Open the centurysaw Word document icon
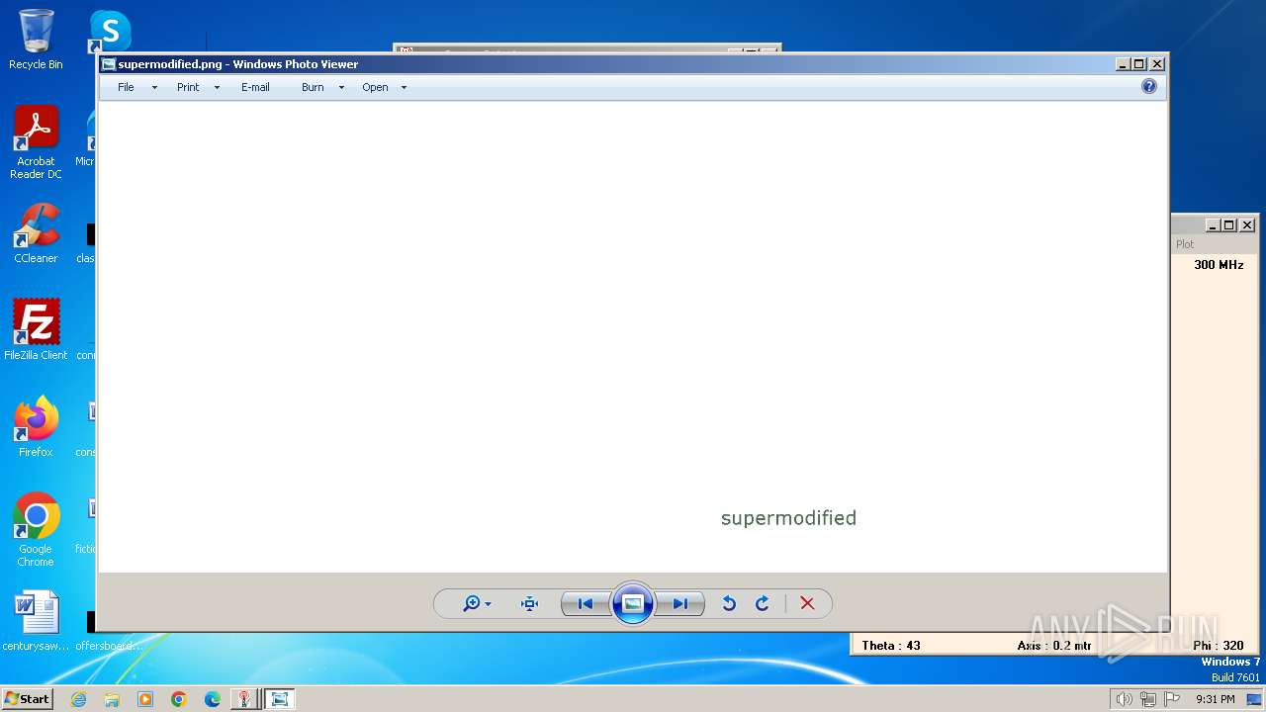This screenshot has width=1266, height=712. (36, 621)
